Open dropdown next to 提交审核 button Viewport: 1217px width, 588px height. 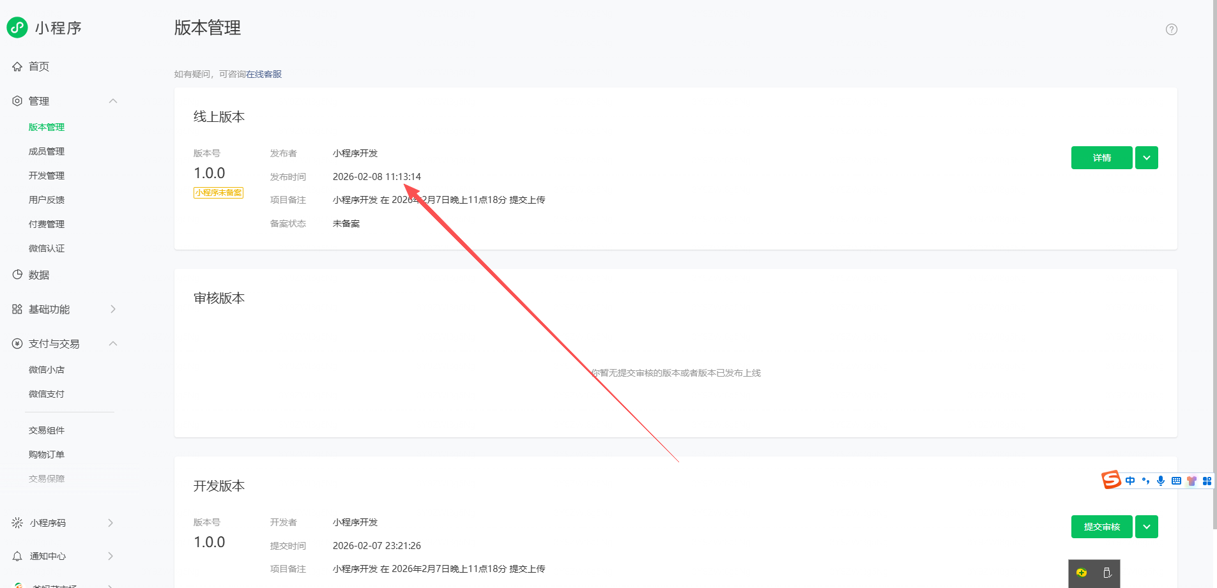(1147, 527)
